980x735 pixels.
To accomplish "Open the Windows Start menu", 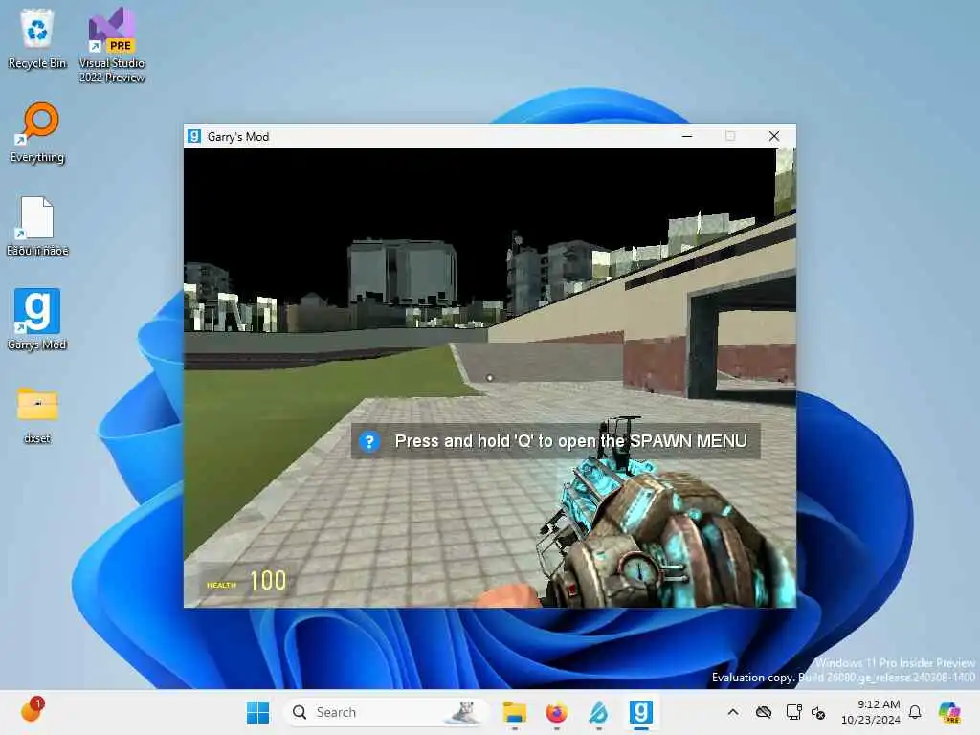I will click(x=257, y=712).
